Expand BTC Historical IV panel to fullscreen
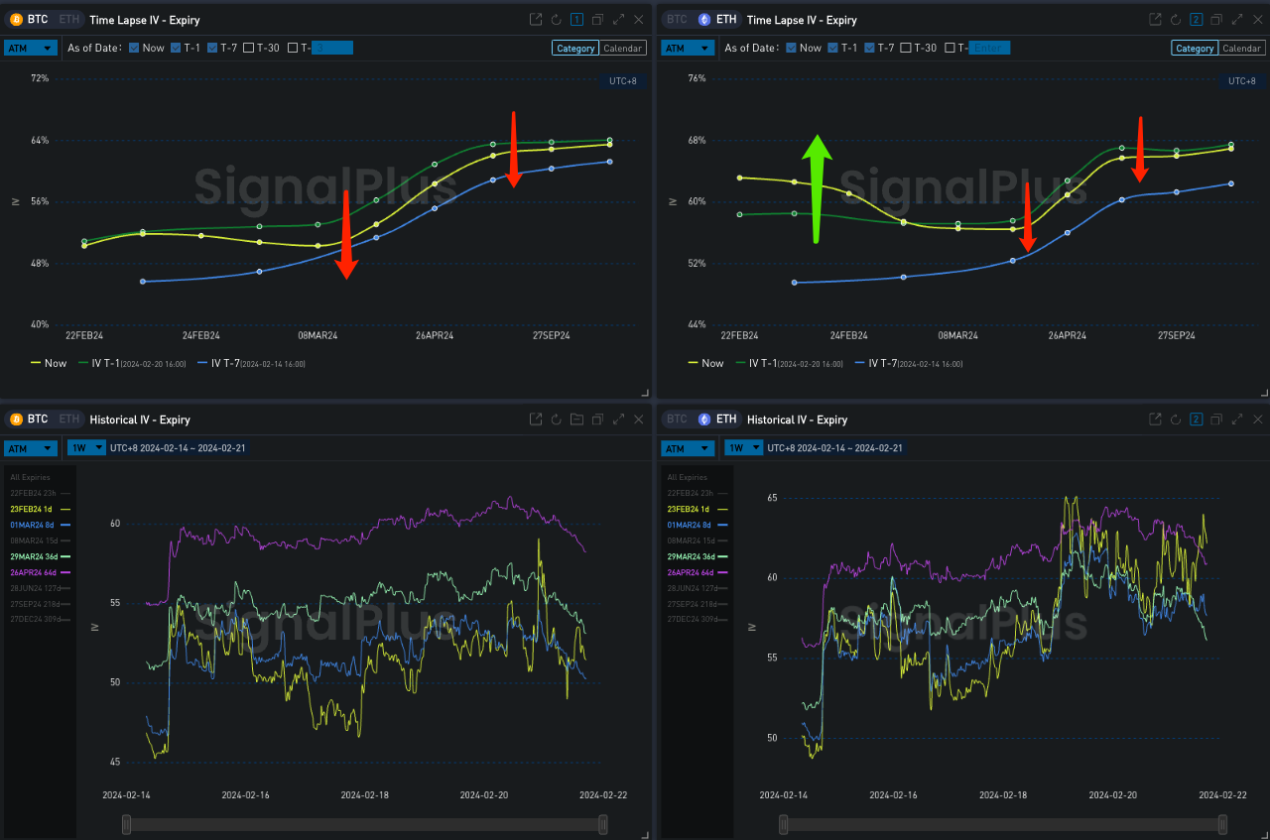This screenshot has width=1270, height=840. coord(619,420)
